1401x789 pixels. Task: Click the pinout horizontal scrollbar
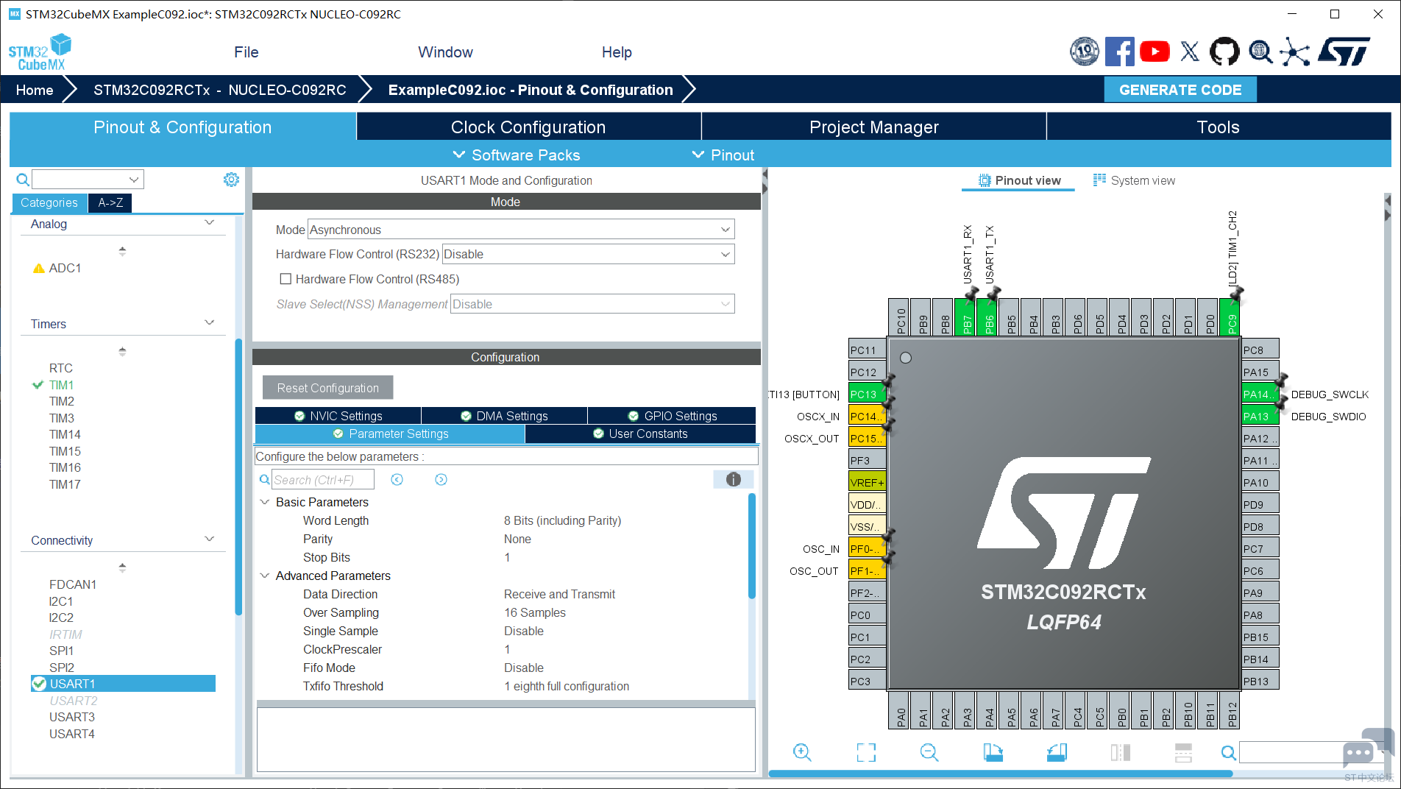[x=1001, y=774]
